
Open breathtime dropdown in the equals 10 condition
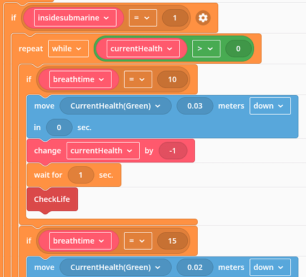click(81, 79)
